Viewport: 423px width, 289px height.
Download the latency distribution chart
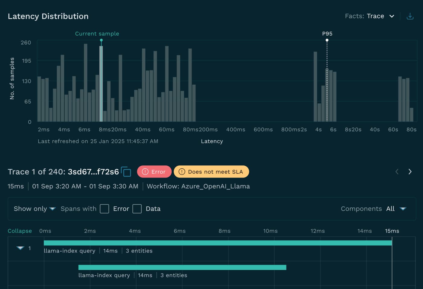pyautogui.click(x=410, y=16)
